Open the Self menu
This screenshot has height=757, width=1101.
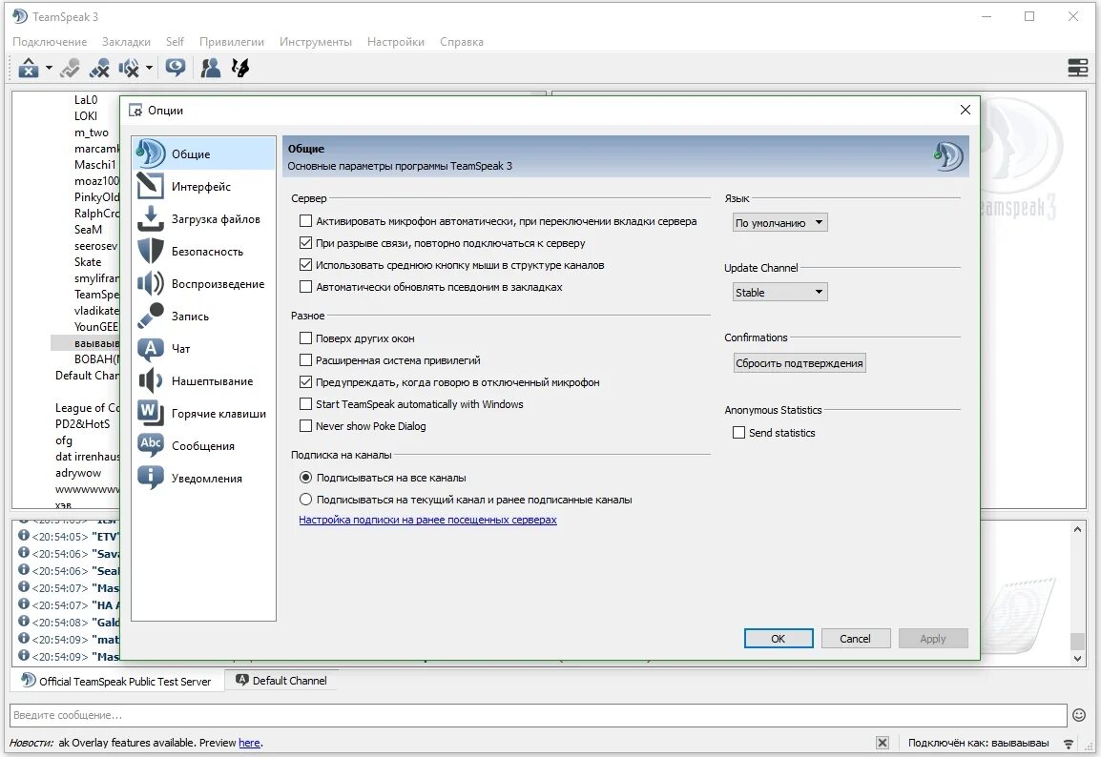(x=175, y=42)
